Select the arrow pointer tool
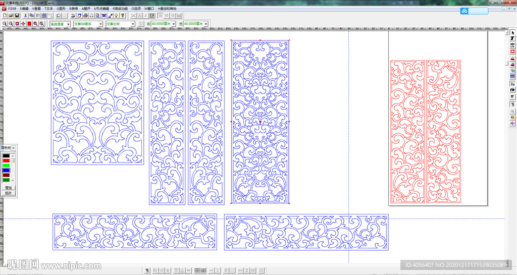 pos(512,32)
